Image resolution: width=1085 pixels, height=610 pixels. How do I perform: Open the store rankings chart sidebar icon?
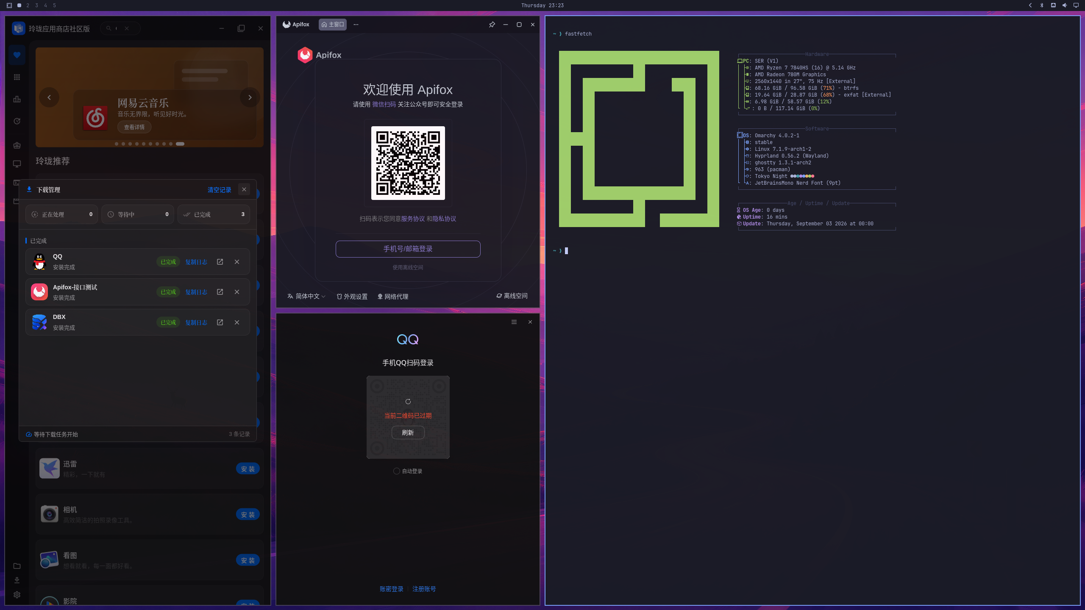[x=17, y=99]
